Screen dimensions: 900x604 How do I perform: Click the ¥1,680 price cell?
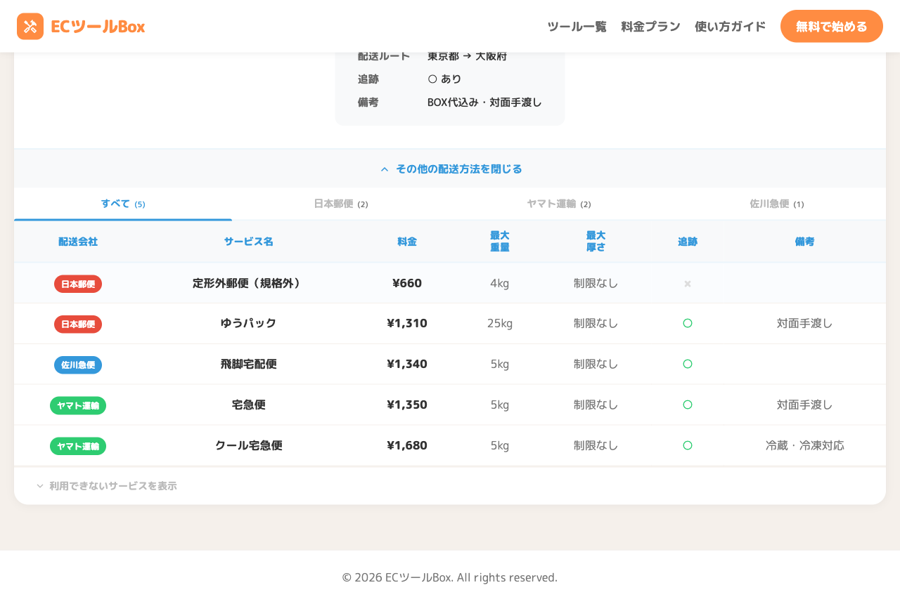pyautogui.click(x=407, y=445)
